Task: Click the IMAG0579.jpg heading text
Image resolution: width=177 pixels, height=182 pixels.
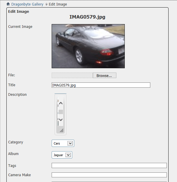Action: pyautogui.click(x=87, y=17)
